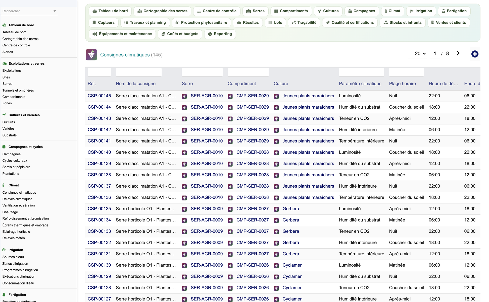
Task: Open record CSP-00143 link
Action: click(x=99, y=118)
